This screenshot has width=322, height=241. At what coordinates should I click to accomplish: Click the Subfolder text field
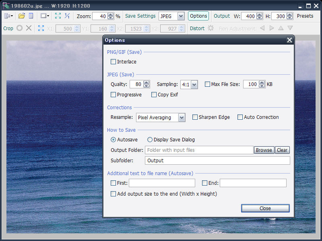(217, 160)
